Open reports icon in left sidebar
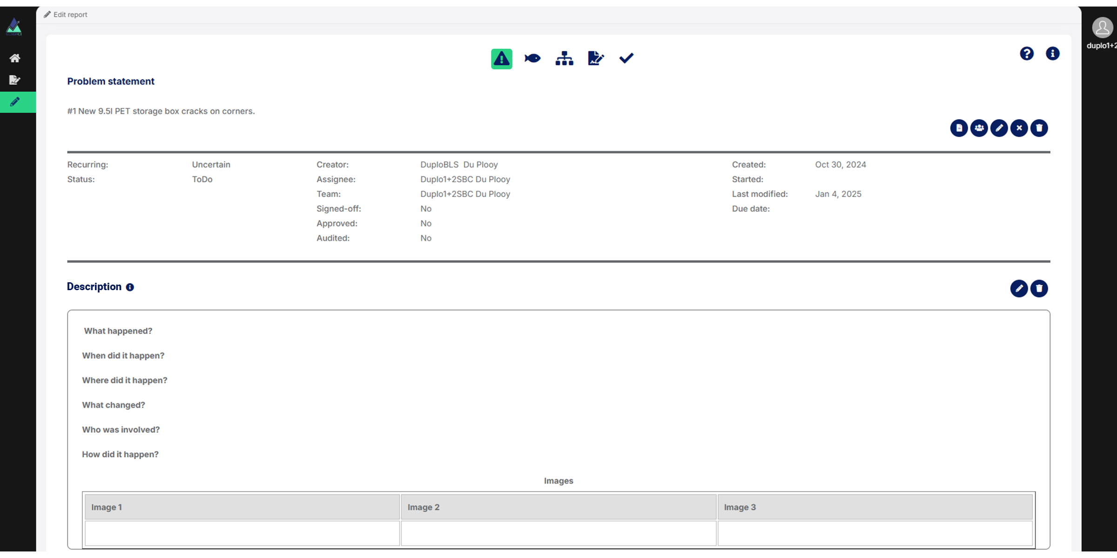Screen dimensions: 1117x558 click(x=15, y=80)
